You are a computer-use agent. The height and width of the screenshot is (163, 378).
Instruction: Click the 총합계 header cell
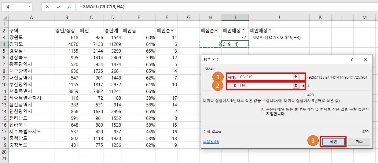pos(113,31)
